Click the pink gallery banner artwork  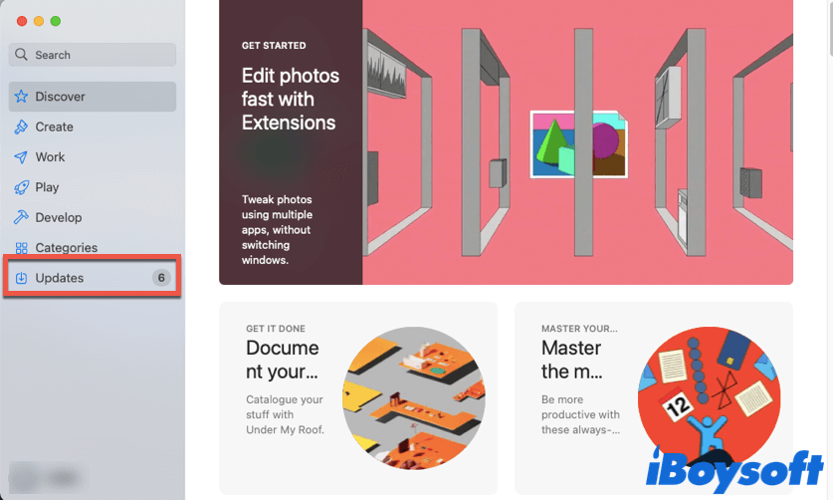pyautogui.click(x=577, y=141)
